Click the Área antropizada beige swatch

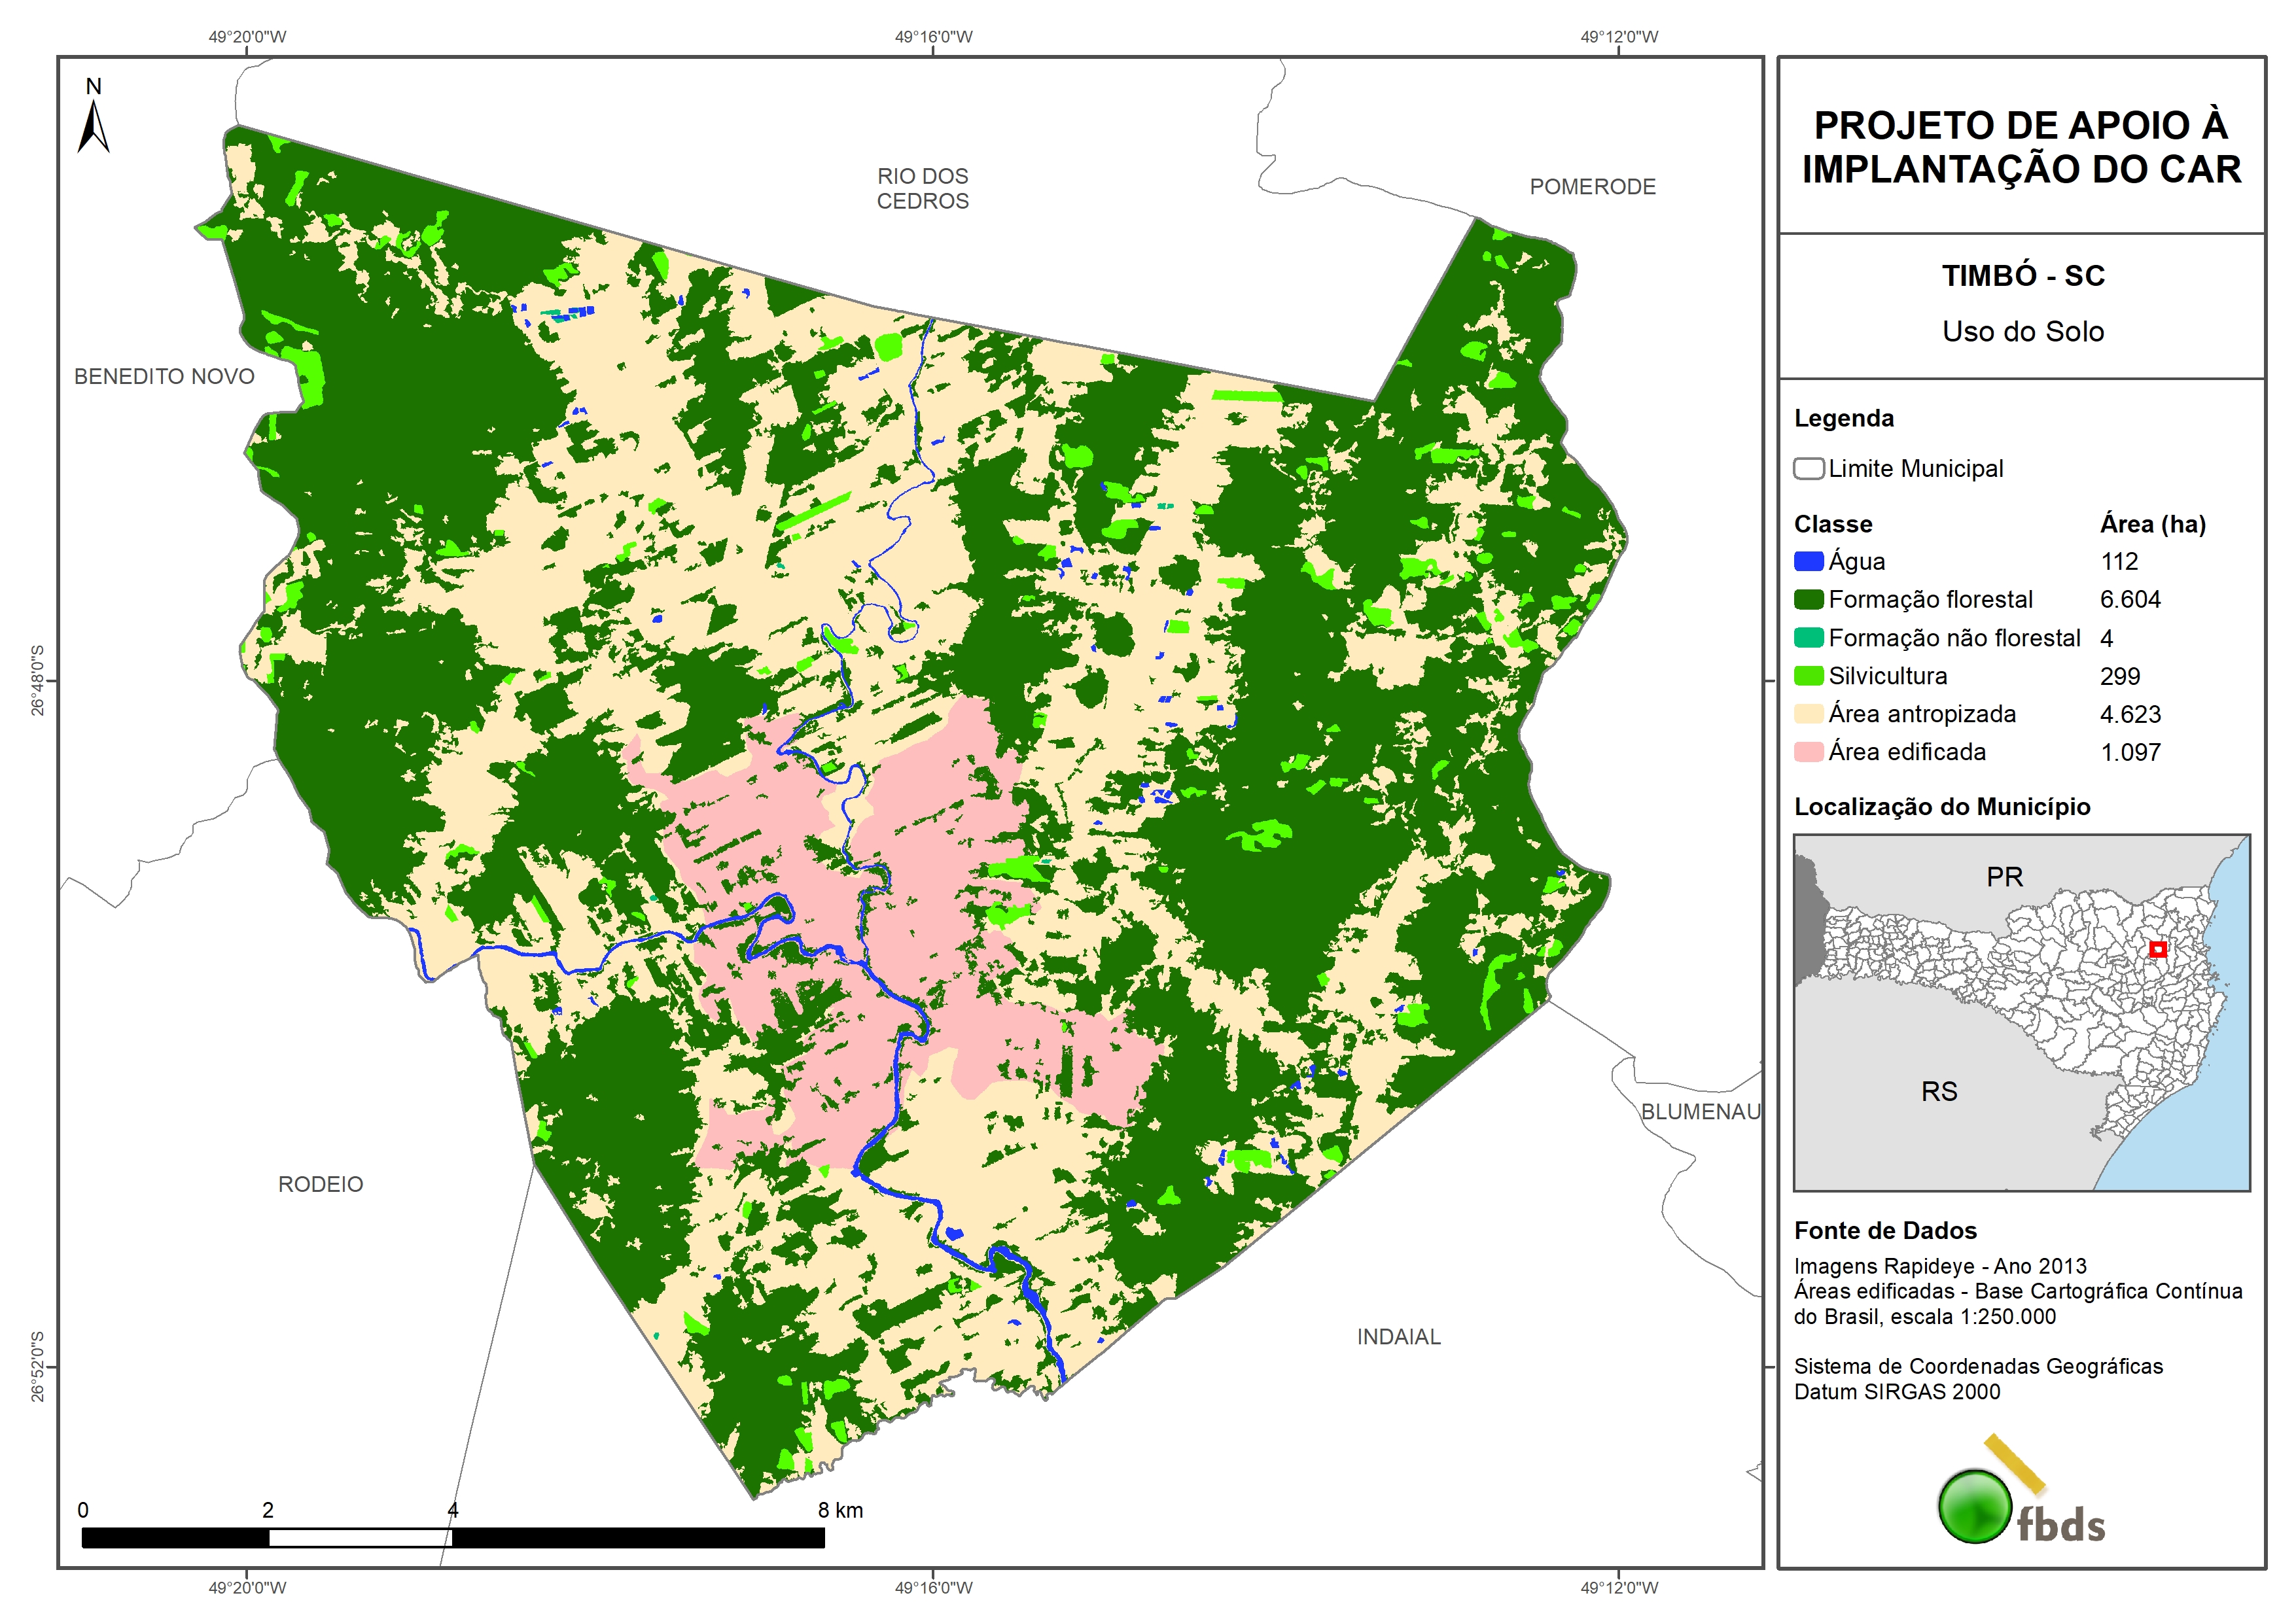(x=1808, y=714)
